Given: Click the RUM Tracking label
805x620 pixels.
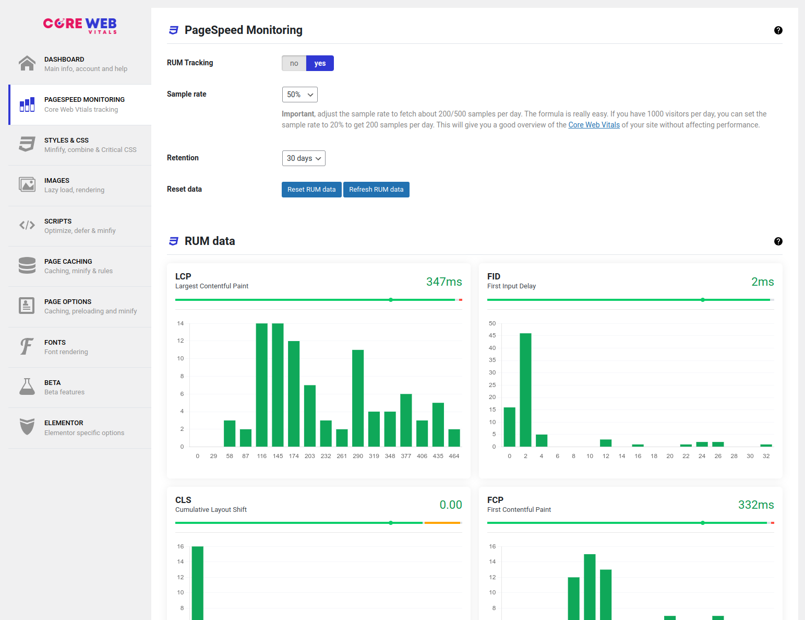Looking at the screenshot, I should [x=190, y=63].
